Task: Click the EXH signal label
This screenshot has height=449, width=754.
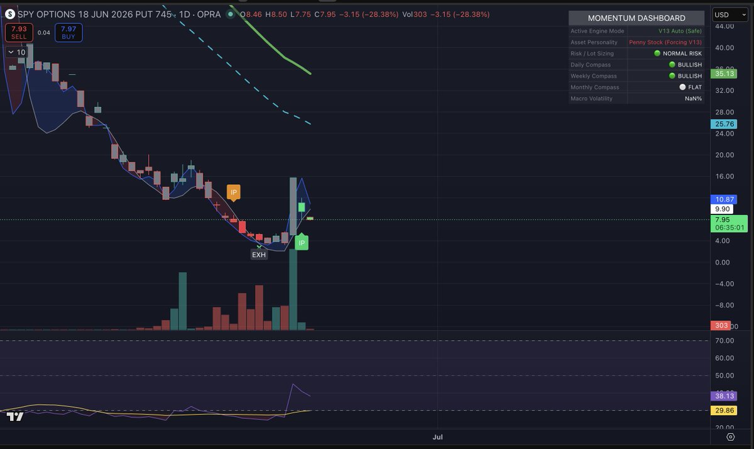Action: pyautogui.click(x=260, y=255)
